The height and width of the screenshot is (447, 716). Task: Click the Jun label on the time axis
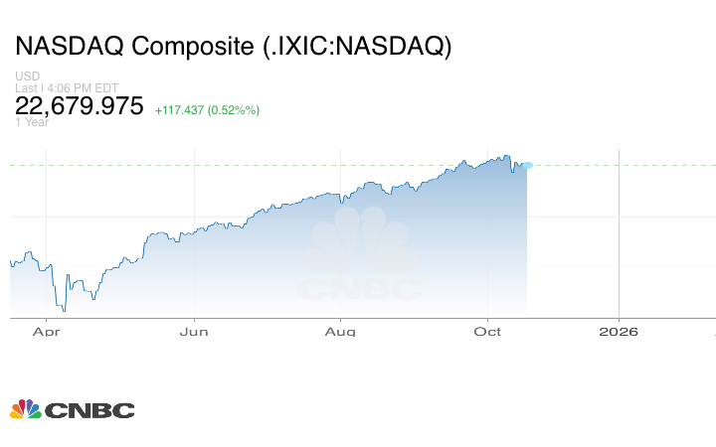coord(194,332)
